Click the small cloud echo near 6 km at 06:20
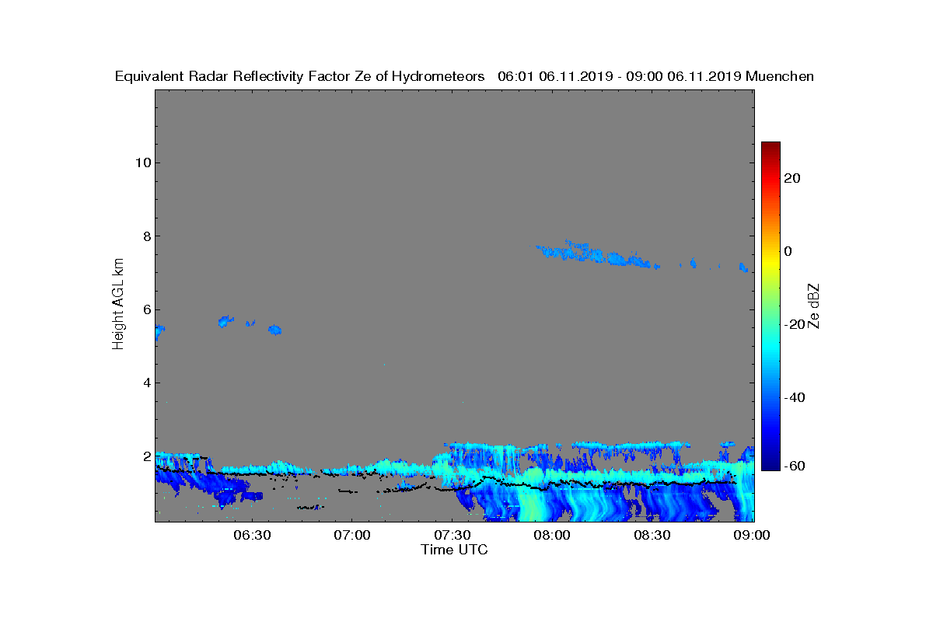Image resolution: width=933 pixels, height=622 pixels. tap(225, 320)
